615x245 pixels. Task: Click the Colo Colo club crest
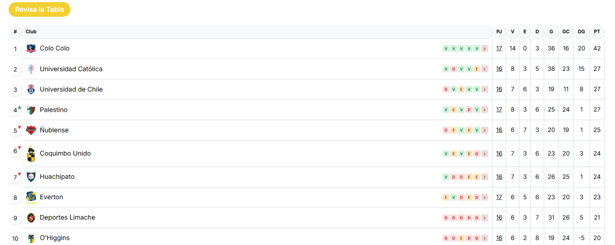point(31,49)
